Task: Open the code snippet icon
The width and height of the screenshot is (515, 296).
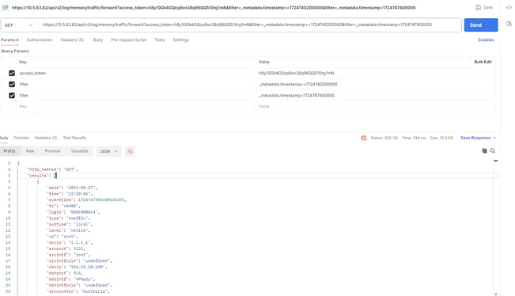Action: (509, 7)
